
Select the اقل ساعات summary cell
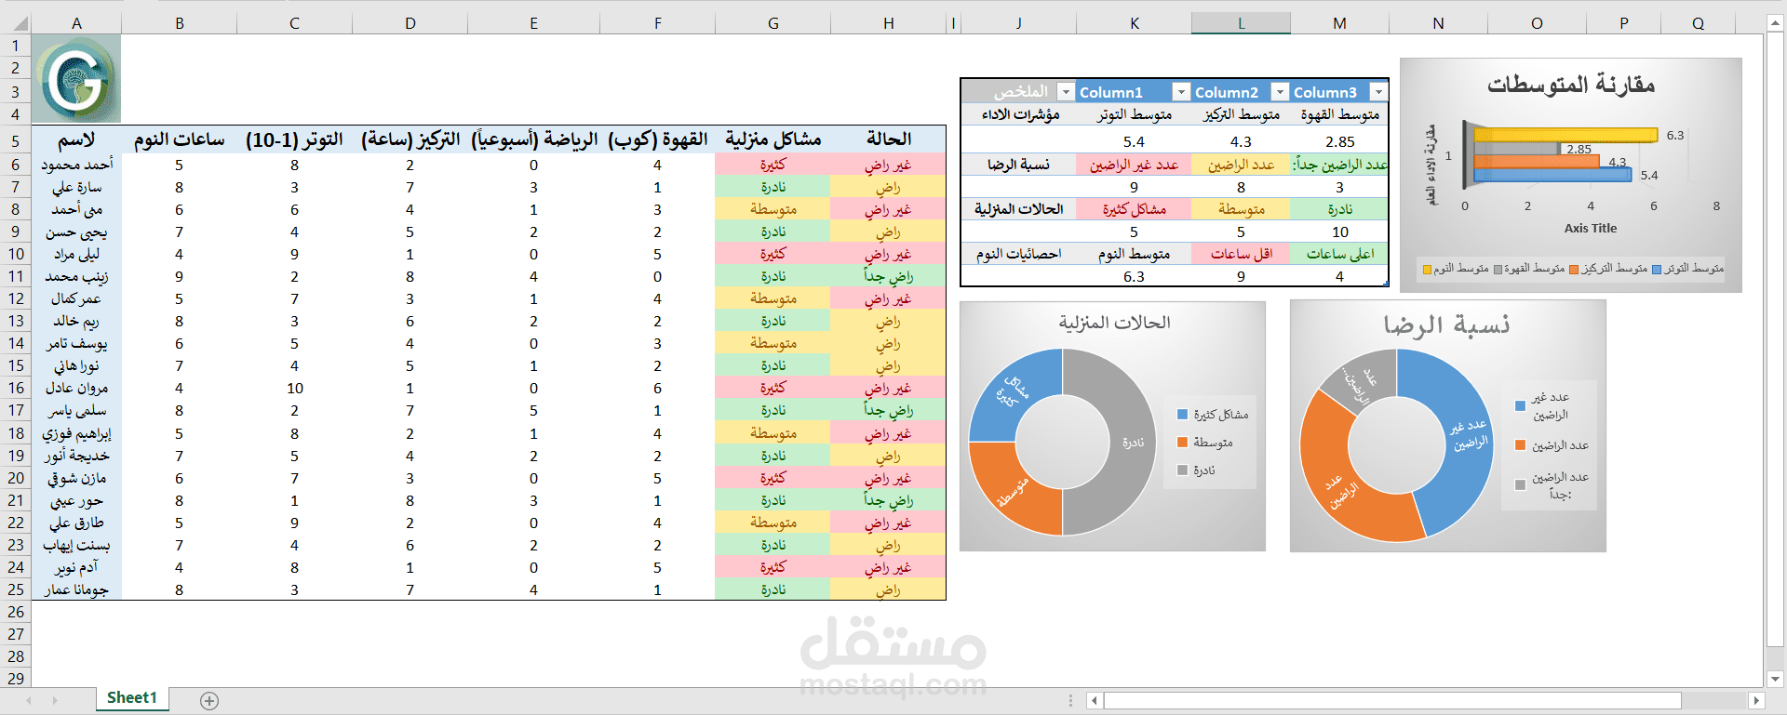tap(1241, 254)
